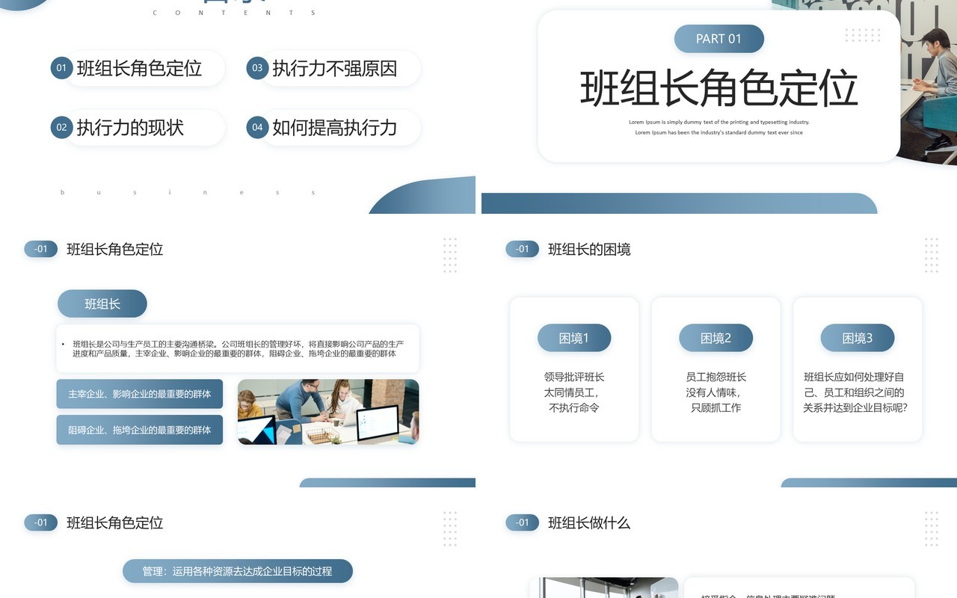Select the -01 badge next to 班组长做什么
The width and height of the screenshot is (957, 598).
coord(522,523)
